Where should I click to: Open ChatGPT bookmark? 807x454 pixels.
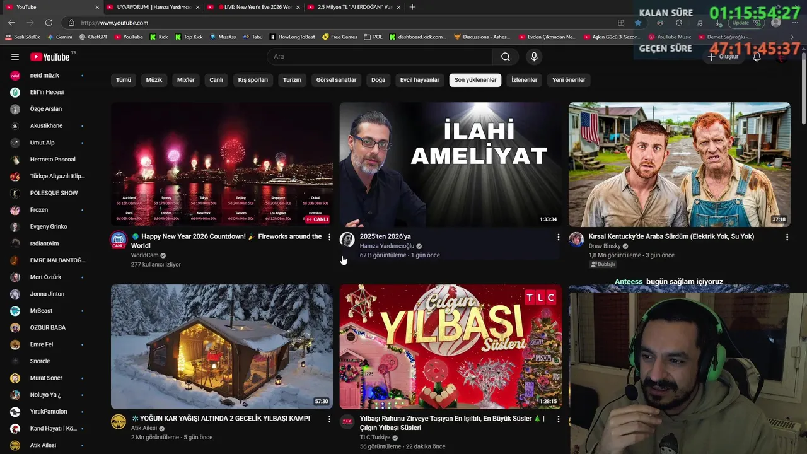coord(93,37)
